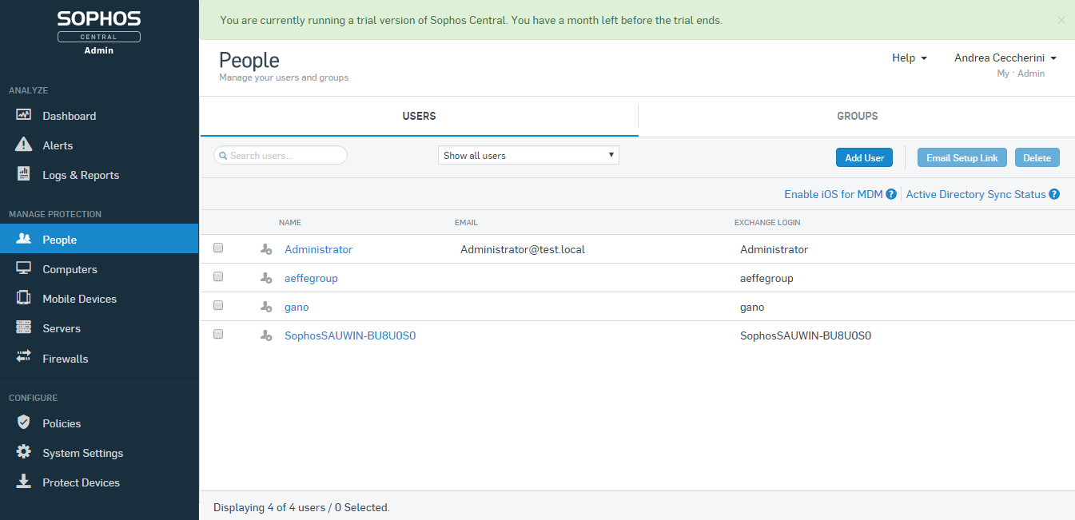Click the user icon next to SophosSAUWIN-BU8U0S0
This screenshot has height=520, width=1075.
[x=266, y=335]
